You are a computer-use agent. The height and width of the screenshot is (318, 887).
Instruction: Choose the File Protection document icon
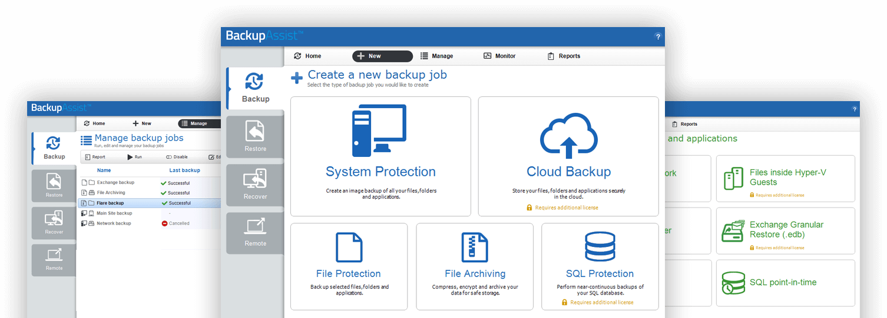point(349,247)
